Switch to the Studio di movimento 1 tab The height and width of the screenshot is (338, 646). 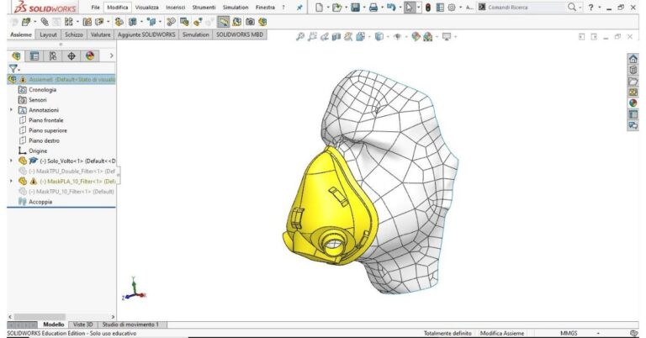click(x=130, y=325)
